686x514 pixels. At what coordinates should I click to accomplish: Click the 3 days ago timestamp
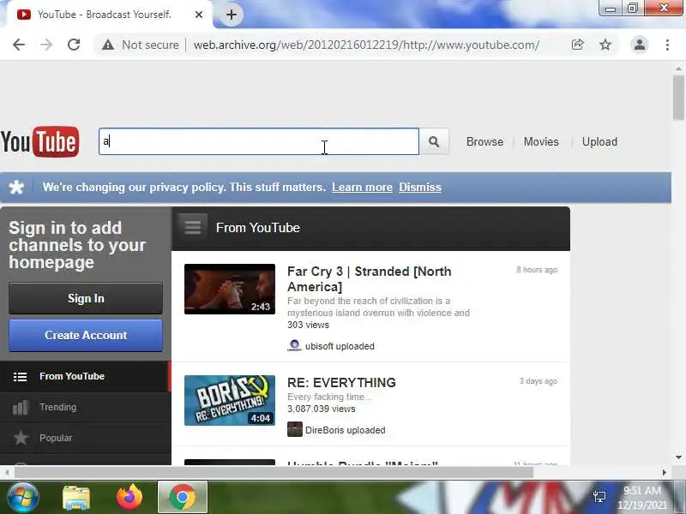coord(539,381)
